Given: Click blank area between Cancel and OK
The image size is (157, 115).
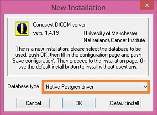Looking at the screenshot, I should (56, 103).
